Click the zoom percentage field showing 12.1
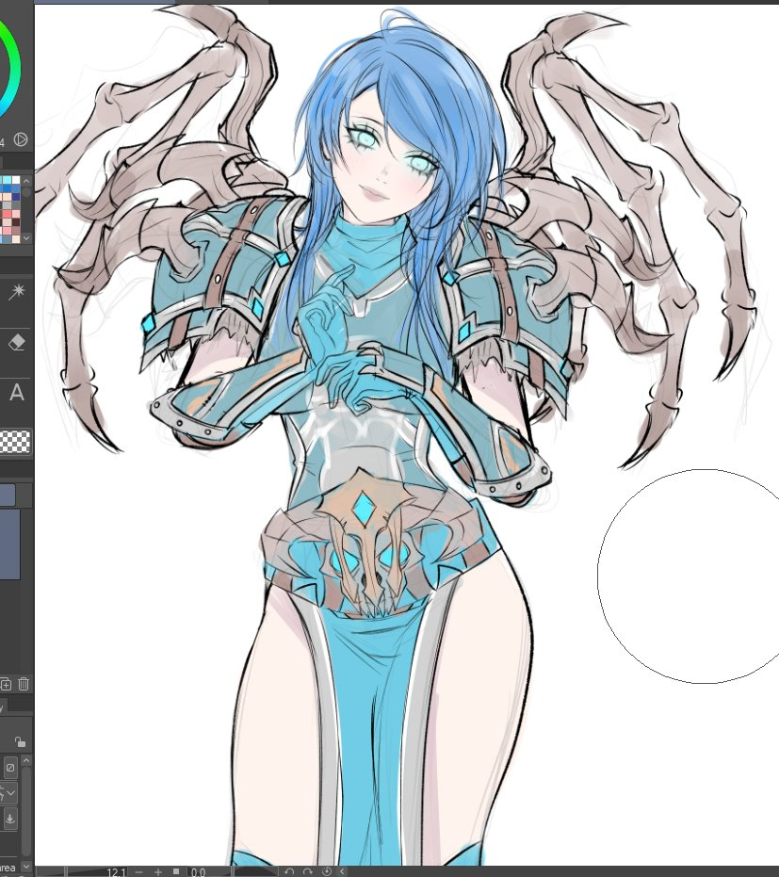 click(116, 872)
